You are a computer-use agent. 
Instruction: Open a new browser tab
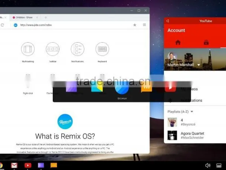(x=46, y=17)
